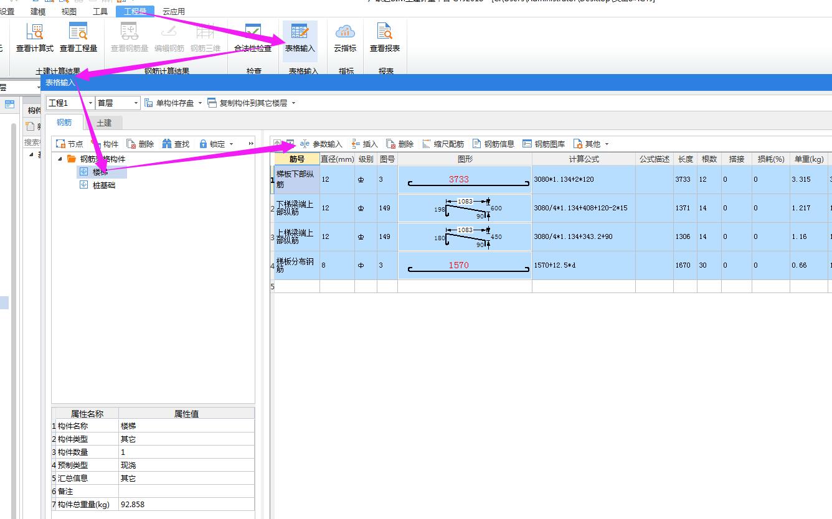832x519 pixels.
Task: Click the 损耗(%) column header
Action: 771,159
